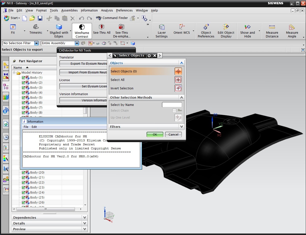The height and width of the screenshot is (235, 306).
Task: Open the Constraint Navigator sidebar tab
Action: click(x=6, y=76)
